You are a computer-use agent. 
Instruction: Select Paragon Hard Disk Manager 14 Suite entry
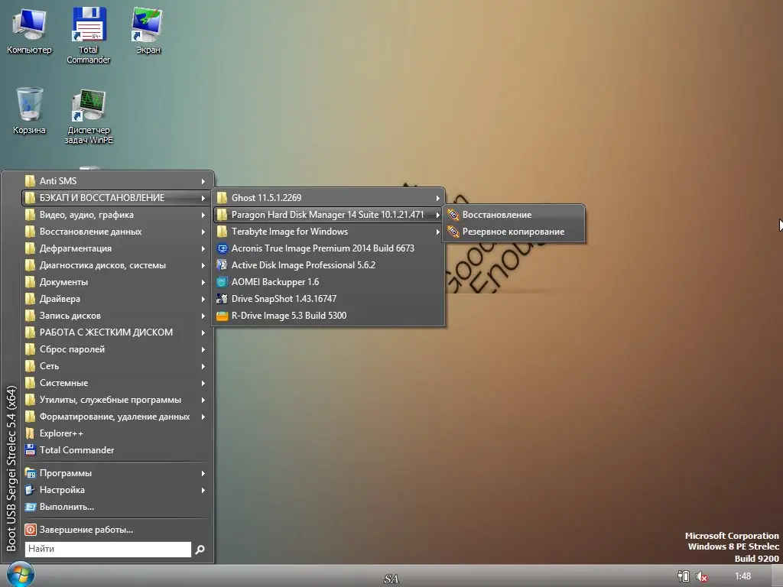click(x=329, y=215)
